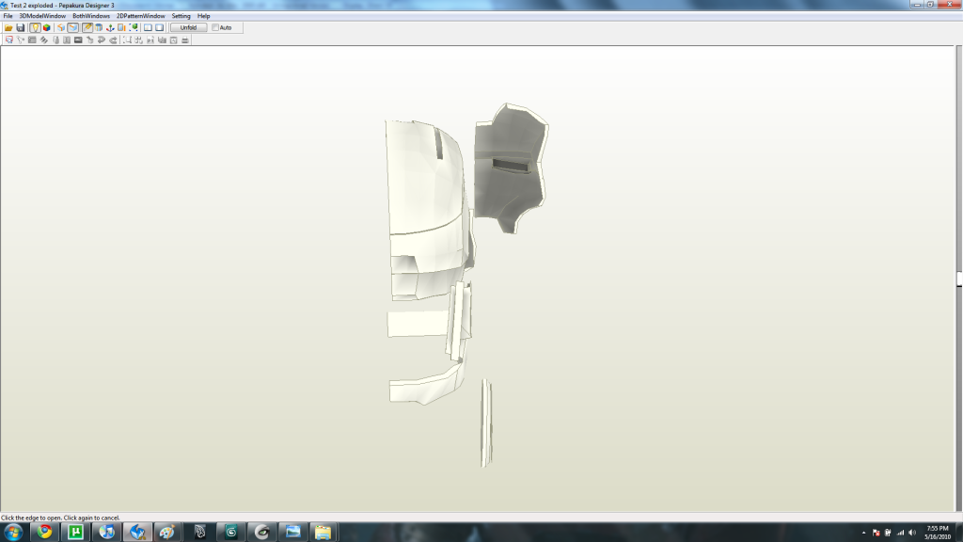
Task: Click the volume speaker tray icon
Action: pyautogui.click(x=912, y=533)
